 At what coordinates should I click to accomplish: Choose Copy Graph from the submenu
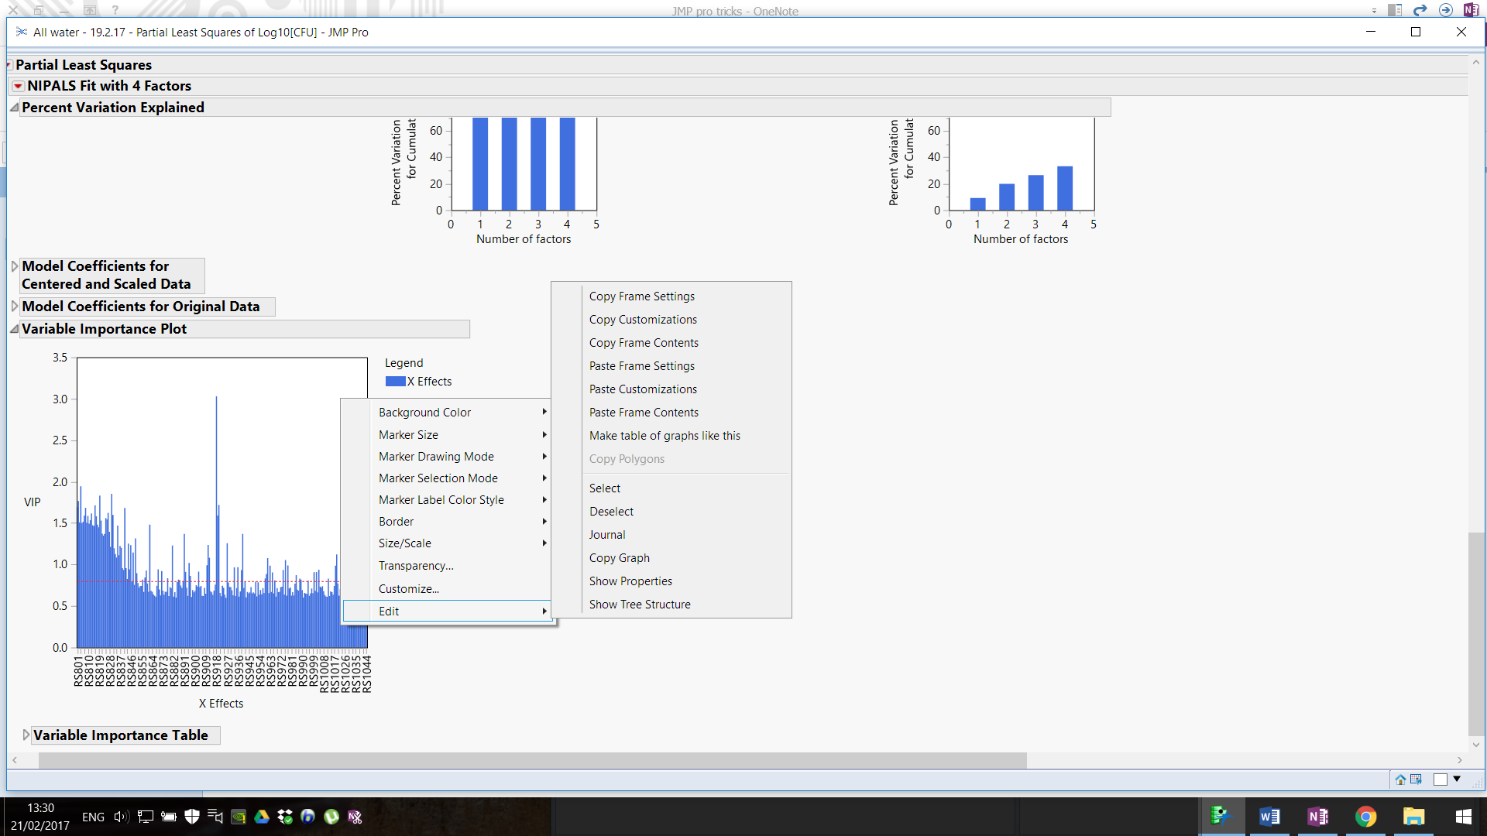tap(619, 558)
